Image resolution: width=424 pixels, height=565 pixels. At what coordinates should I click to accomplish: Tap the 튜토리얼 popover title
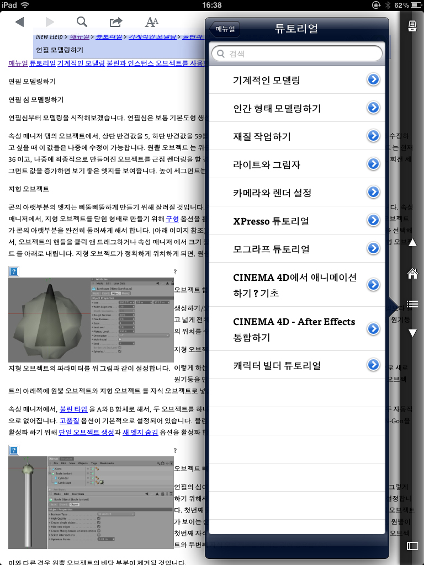[x=296, y=29]
